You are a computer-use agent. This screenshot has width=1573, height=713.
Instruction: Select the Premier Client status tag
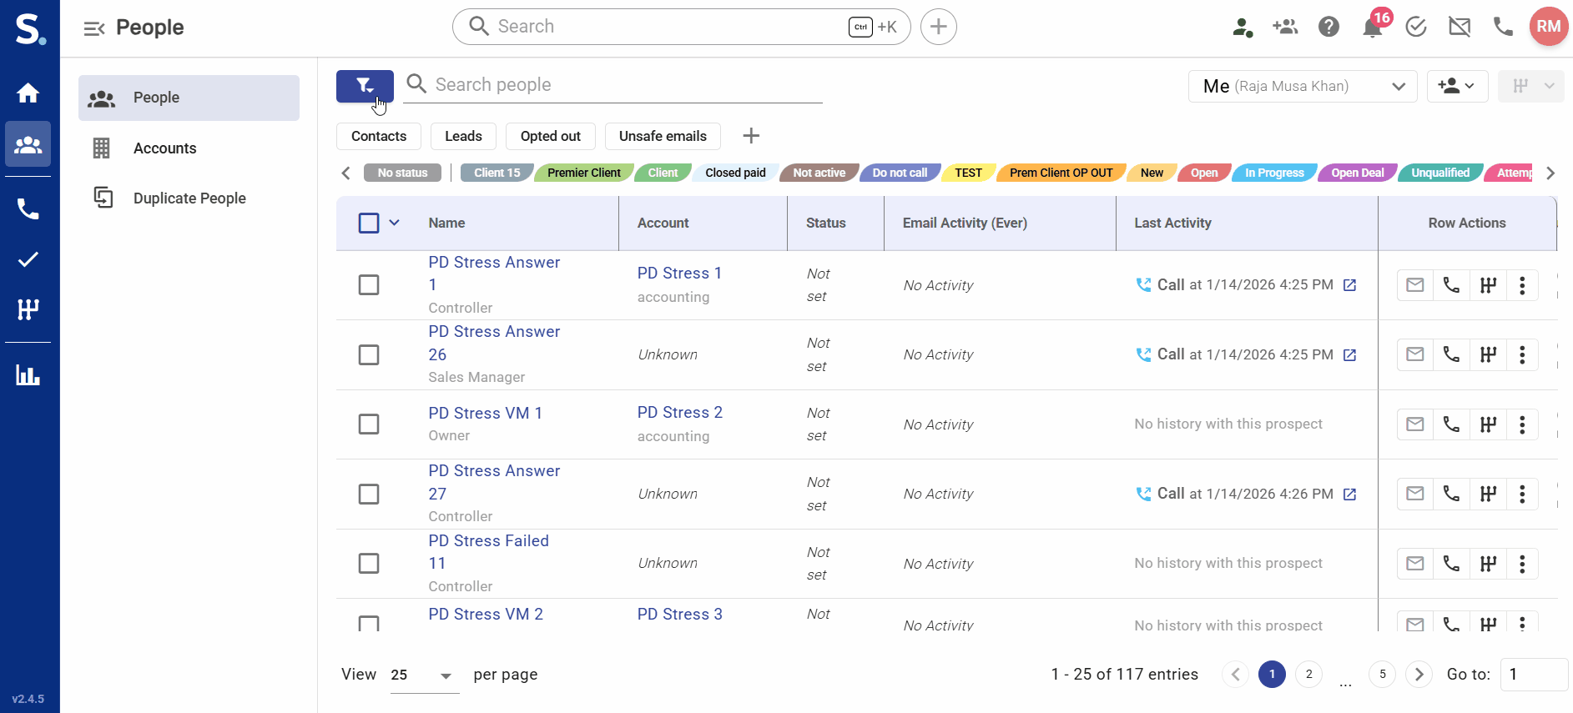pyautogui.click(x=583, y=173)
